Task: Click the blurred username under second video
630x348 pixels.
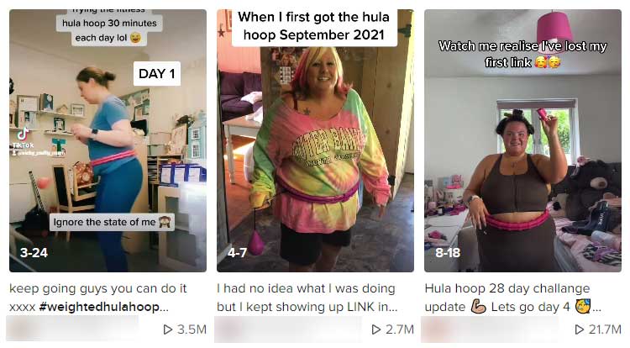Action: 287,329
